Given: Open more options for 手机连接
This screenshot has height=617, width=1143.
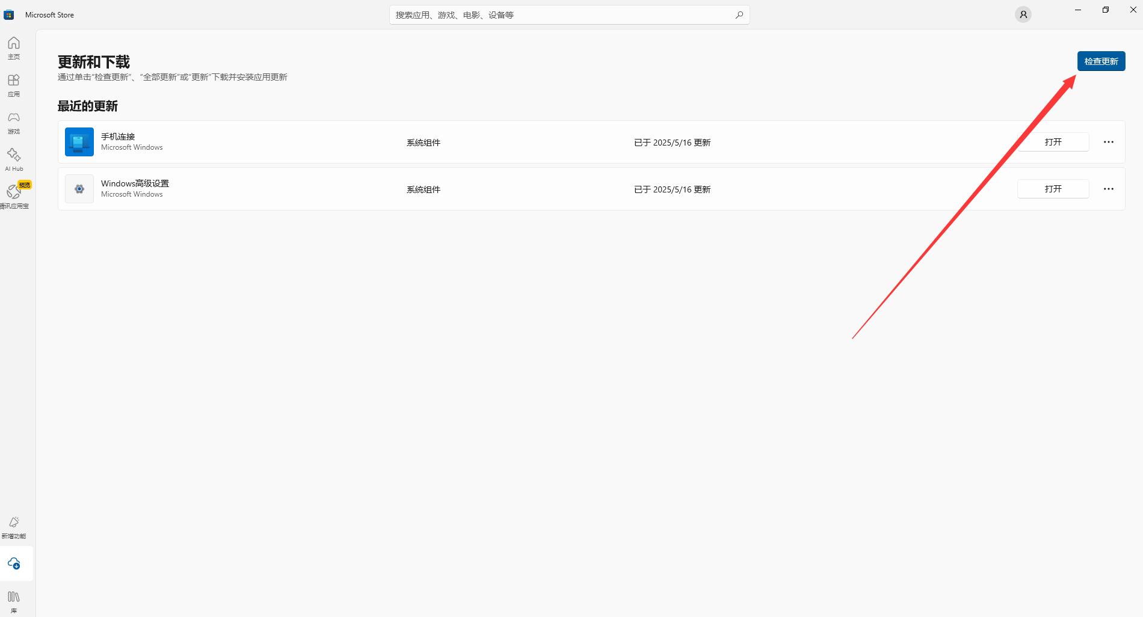Looking at the screenshot, I should coord(1109,142).
